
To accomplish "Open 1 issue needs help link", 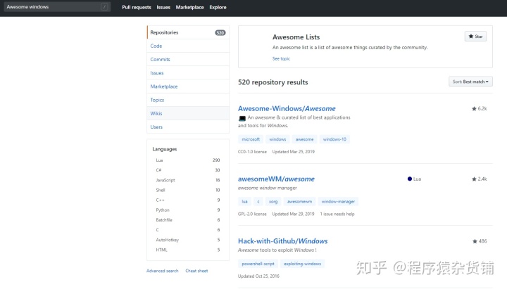I will coord(337,214).
